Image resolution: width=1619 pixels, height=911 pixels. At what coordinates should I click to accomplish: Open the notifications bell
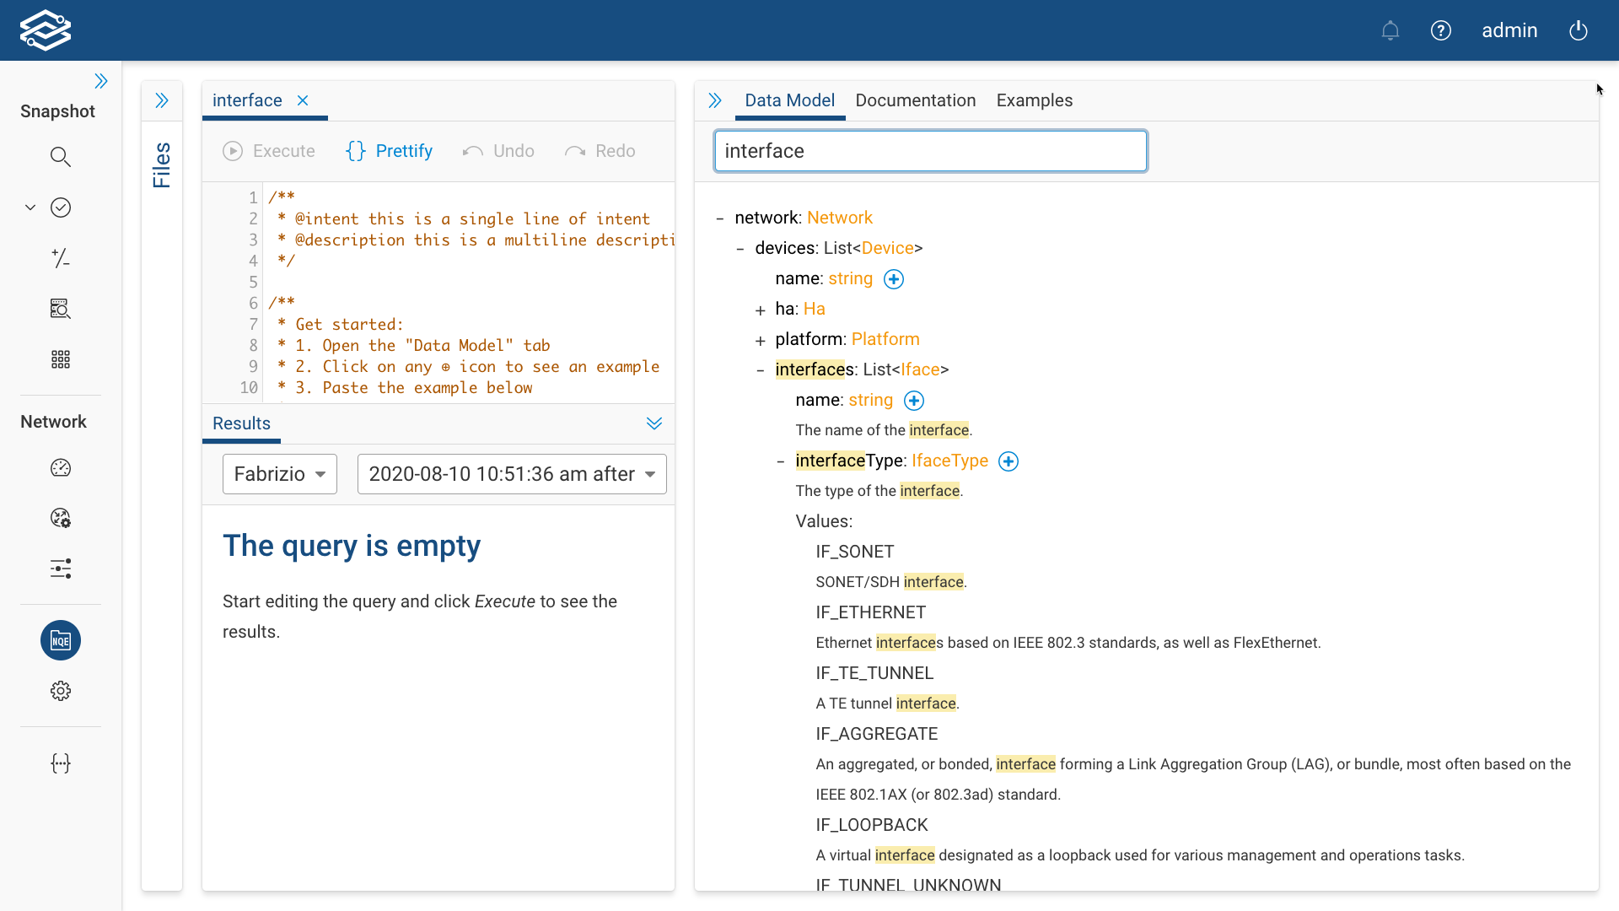click(1390, 31)
